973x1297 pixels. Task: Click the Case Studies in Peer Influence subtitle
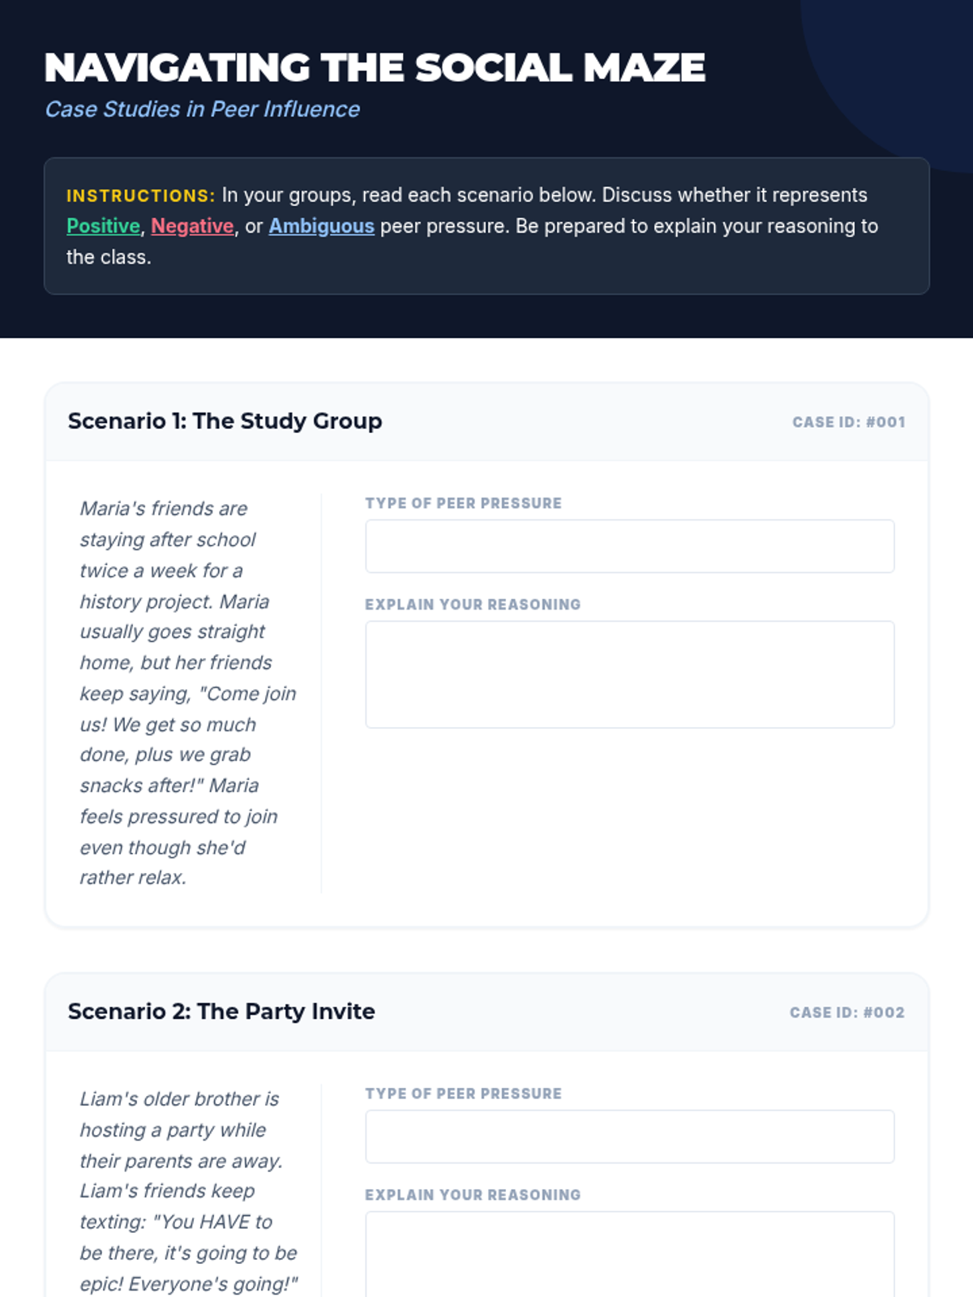(x=202, y=109)
